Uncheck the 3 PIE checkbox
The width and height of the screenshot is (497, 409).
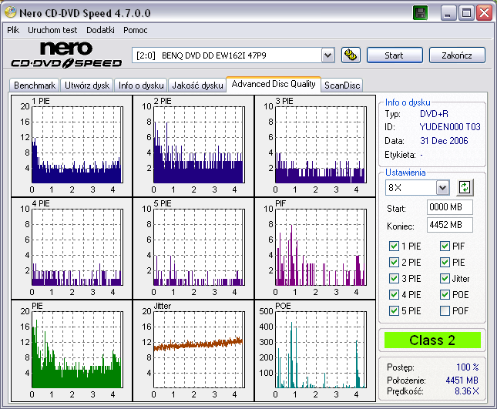click(x=394, y=279)
